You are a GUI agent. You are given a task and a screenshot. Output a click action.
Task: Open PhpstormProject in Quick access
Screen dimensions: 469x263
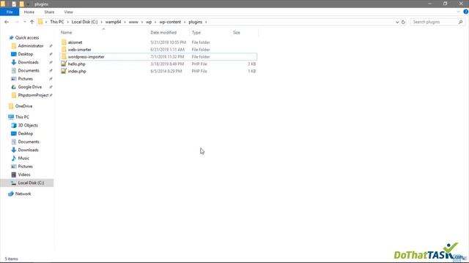[x=33, y=95]
